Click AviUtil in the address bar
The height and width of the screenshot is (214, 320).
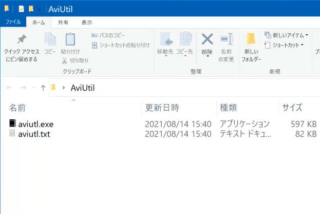(83, 88)
